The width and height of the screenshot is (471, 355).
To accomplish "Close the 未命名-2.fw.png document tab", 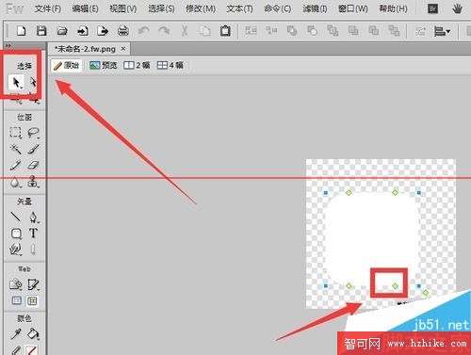I will (x=123, y=49).
